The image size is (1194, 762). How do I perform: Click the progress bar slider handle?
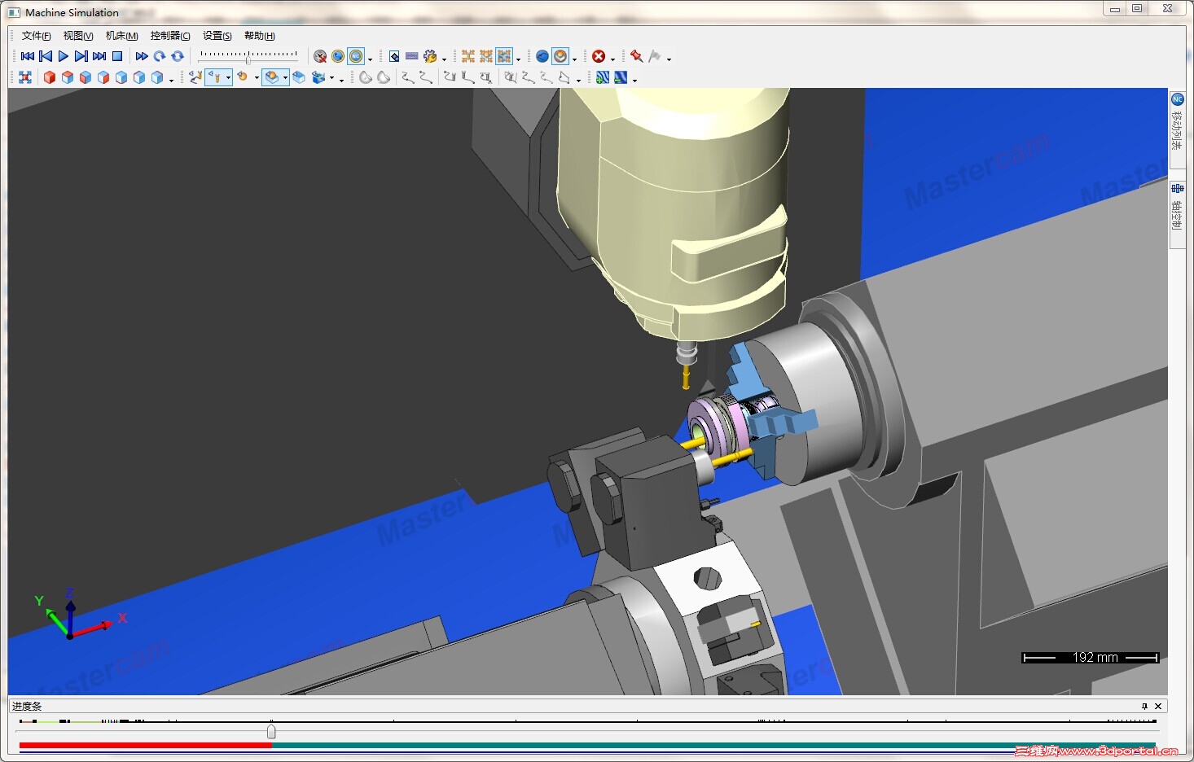271,731
